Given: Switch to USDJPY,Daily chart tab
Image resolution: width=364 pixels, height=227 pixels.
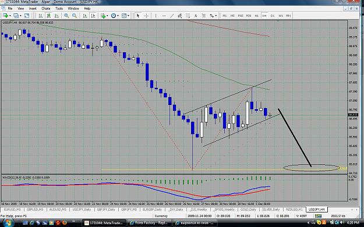Looking at the screenshot, I should pyautogui.click(x=82, y=210).
